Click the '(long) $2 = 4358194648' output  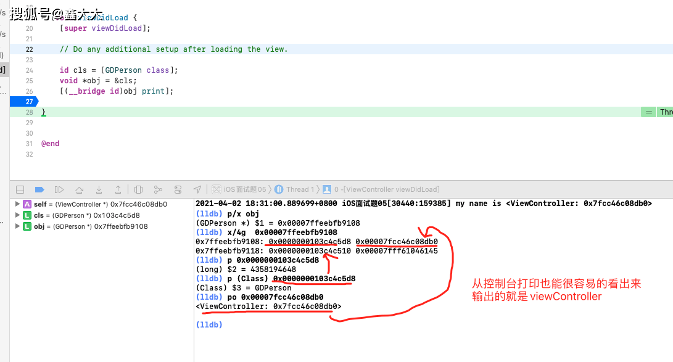246,269
